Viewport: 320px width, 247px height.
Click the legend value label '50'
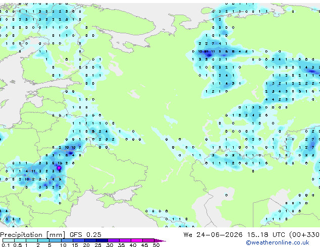tap(156, 245)
